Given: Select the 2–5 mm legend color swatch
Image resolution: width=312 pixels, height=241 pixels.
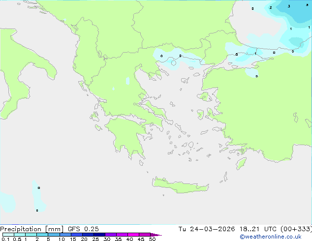Looking at the screenshot, I should [42, 235].
